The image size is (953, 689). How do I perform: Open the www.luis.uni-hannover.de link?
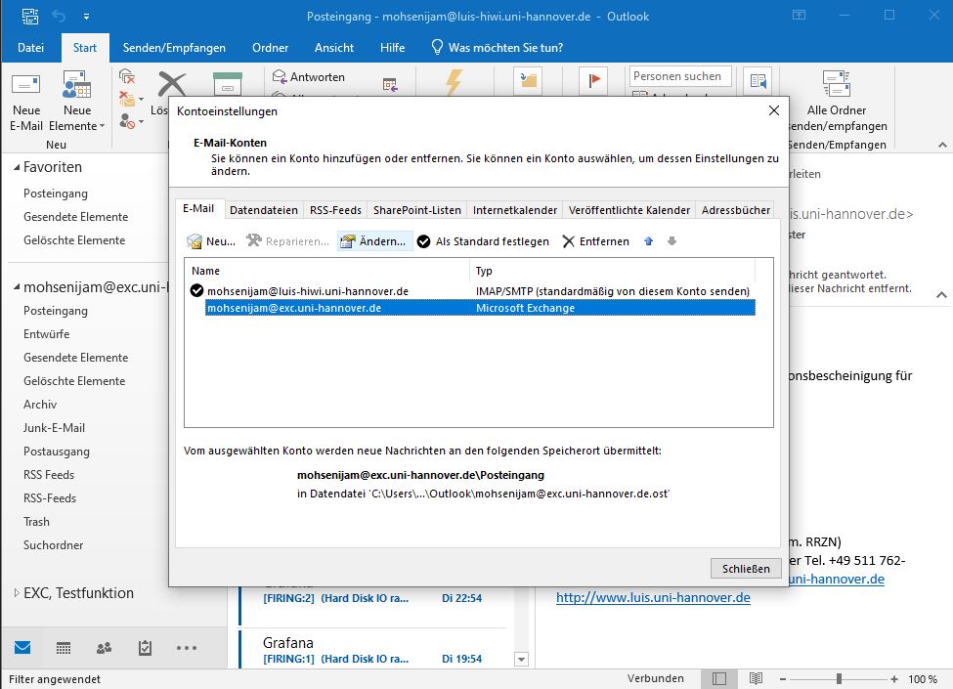point(653,597)
